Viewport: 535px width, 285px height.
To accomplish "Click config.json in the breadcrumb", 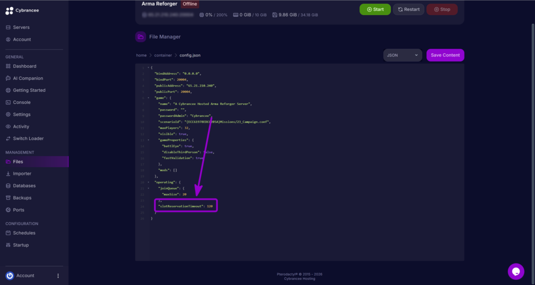I will [190, 55].
